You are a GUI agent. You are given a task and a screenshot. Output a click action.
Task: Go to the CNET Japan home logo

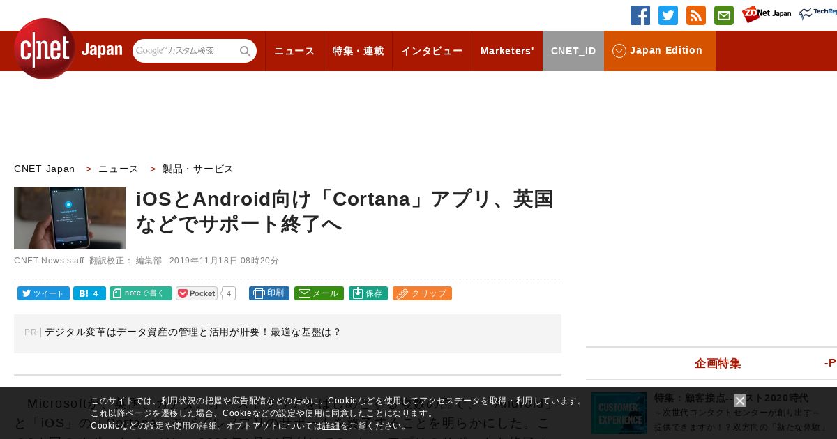68,49
